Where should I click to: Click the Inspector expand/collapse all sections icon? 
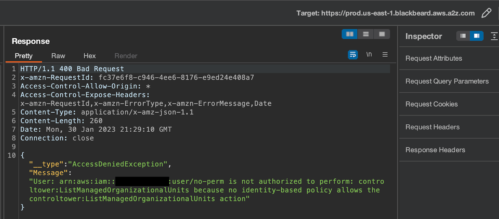tap(494, 36)
